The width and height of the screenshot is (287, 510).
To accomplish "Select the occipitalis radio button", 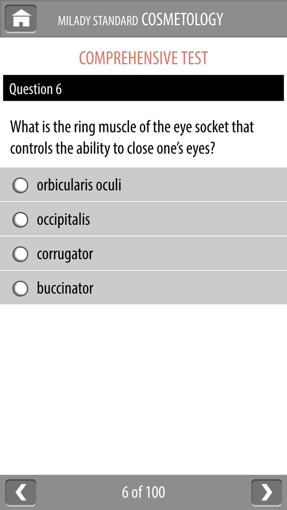I will coord(20,220).
